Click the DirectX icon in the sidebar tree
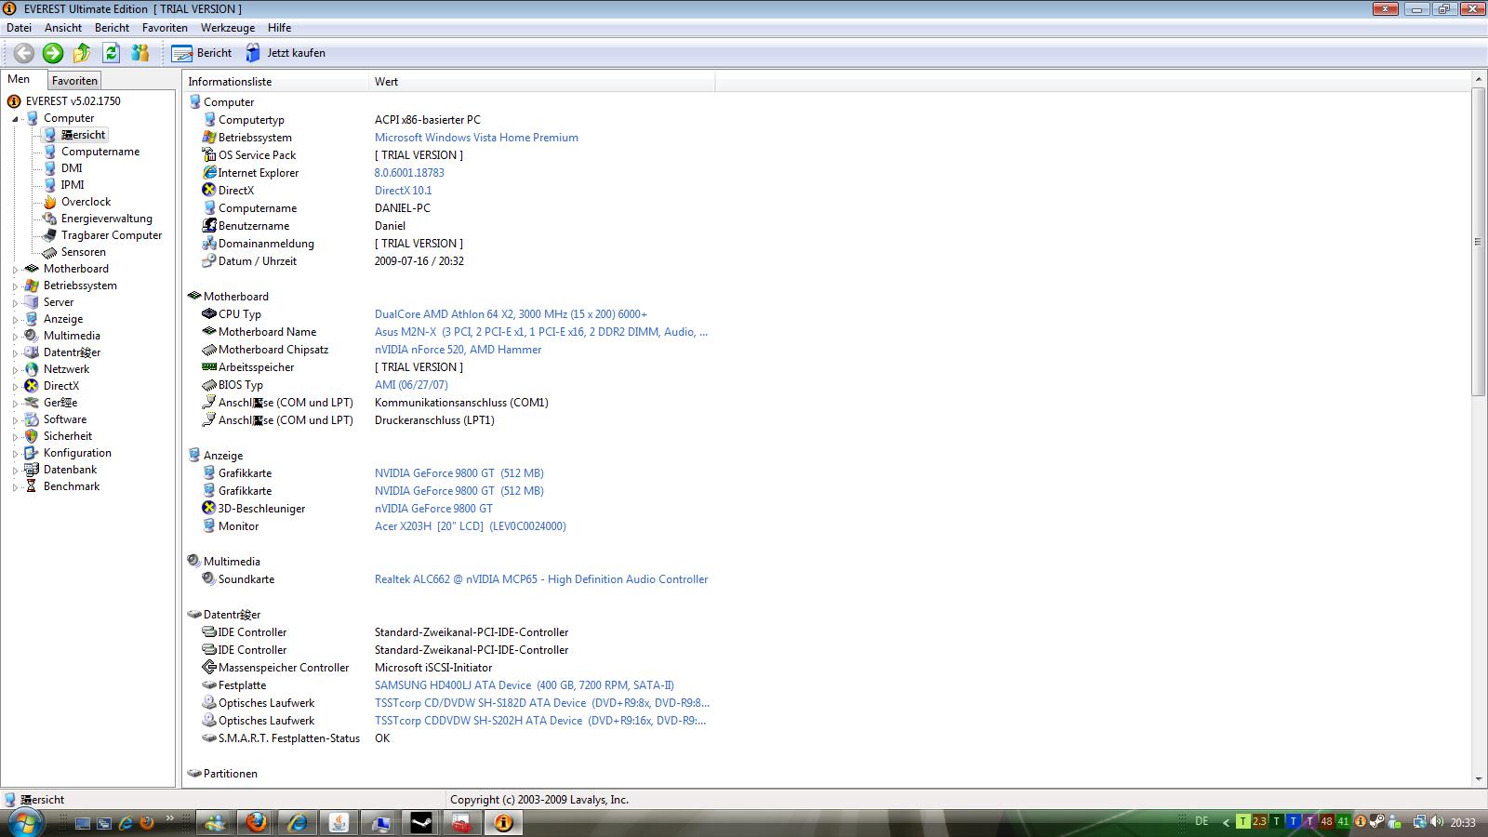 32,386
